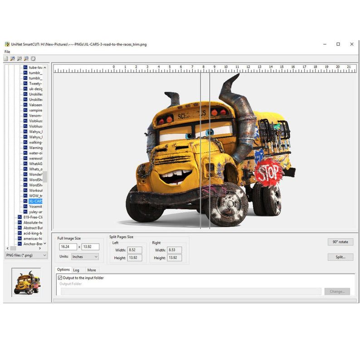Image resolution: width=363 pixels, height=363 pixels.
Task: Switch to the More tab
Action: [92, 269]
